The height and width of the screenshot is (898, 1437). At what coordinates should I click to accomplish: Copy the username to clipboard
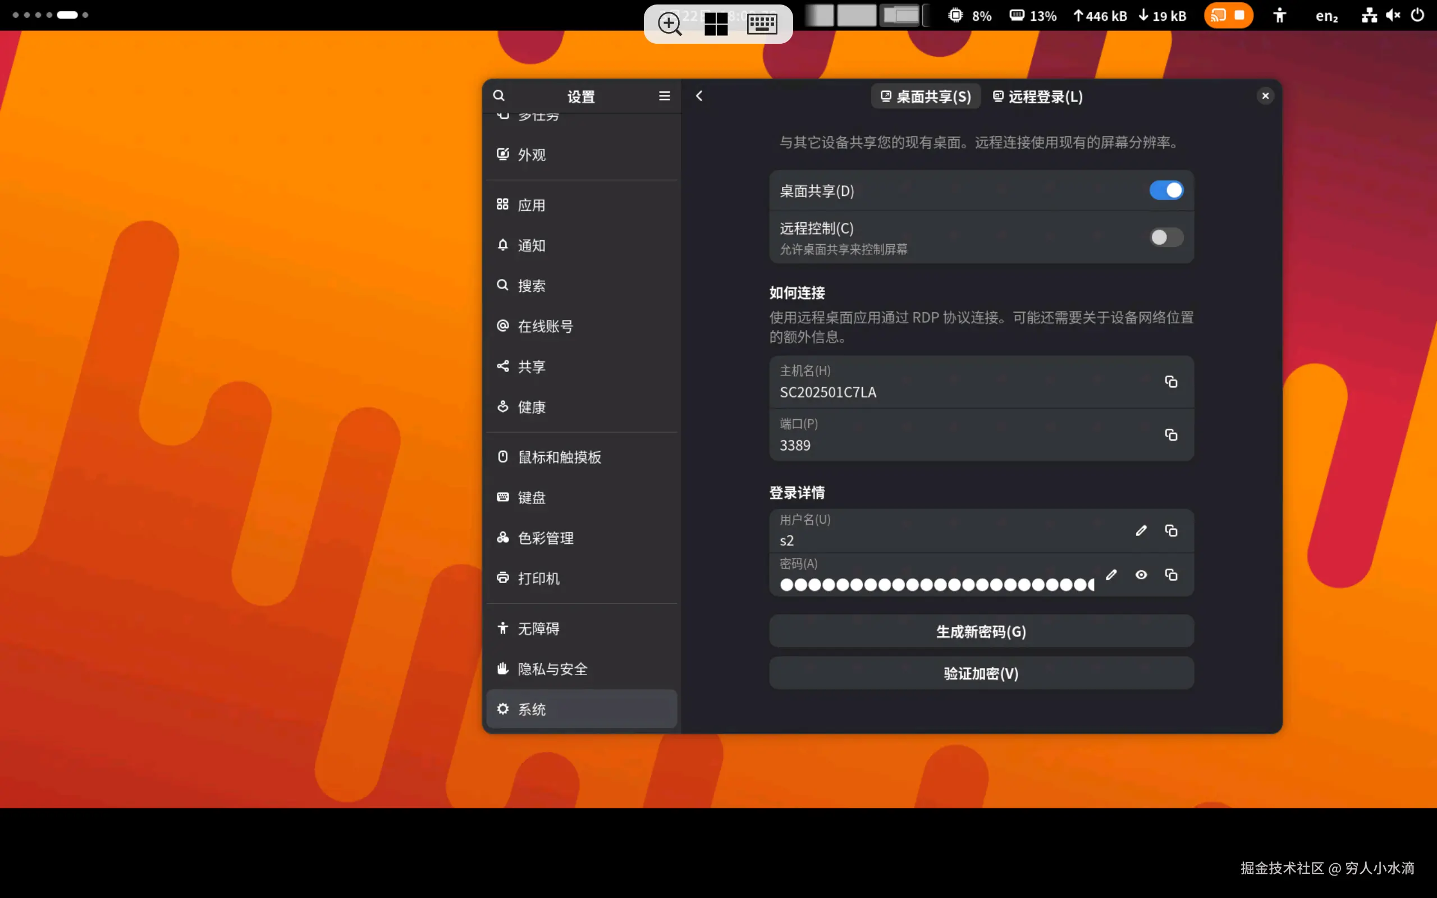[1170, 530]
